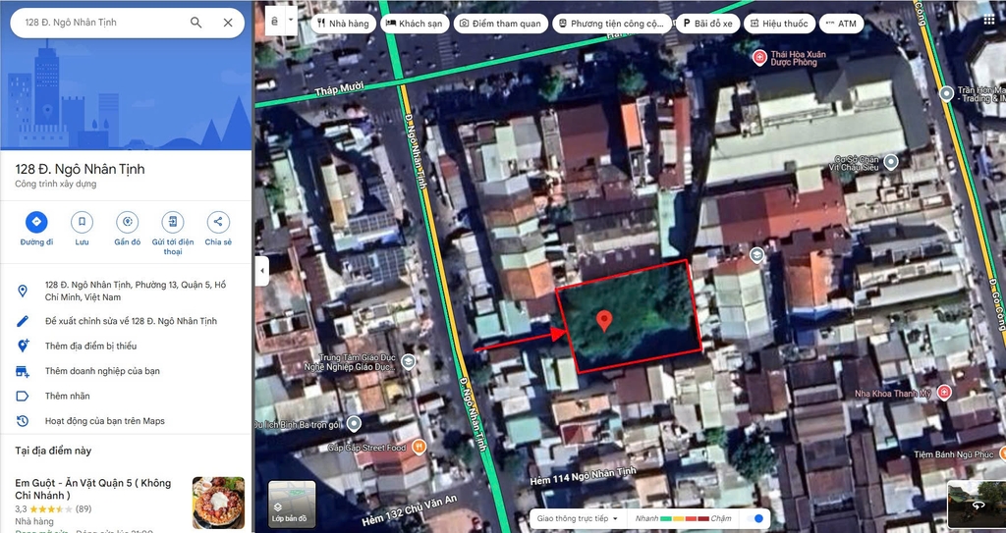Click Thêm doanh nghiệp của bạn

click(x=102, y=371)
